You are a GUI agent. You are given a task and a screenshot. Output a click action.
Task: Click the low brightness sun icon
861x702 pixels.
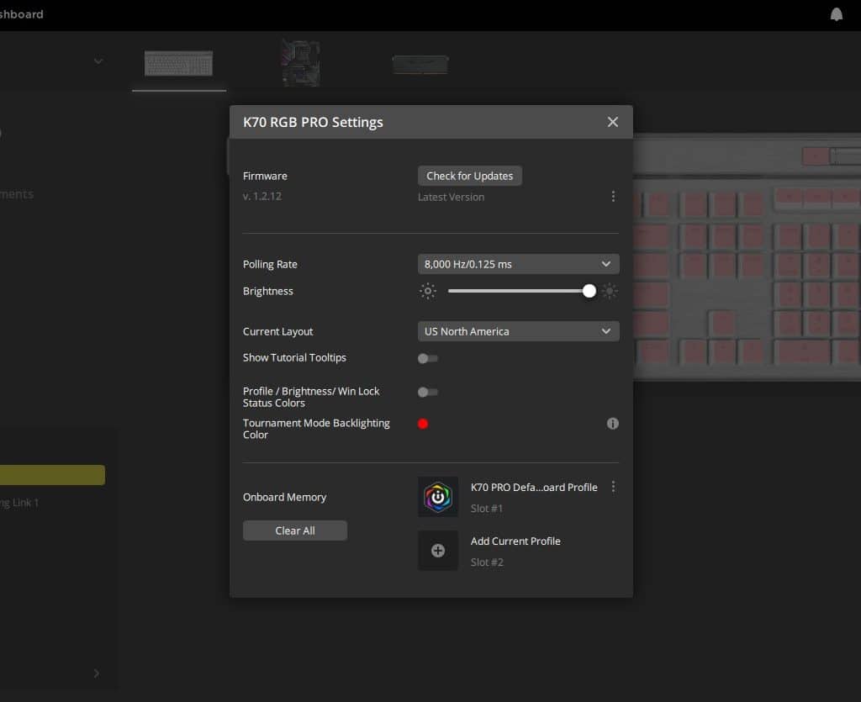428,291
